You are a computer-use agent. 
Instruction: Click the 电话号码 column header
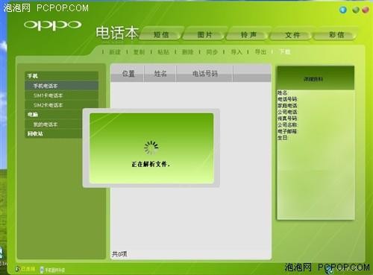[204, 74]
